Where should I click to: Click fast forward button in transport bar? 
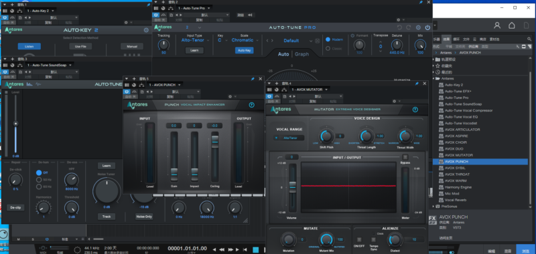point(230,249)
